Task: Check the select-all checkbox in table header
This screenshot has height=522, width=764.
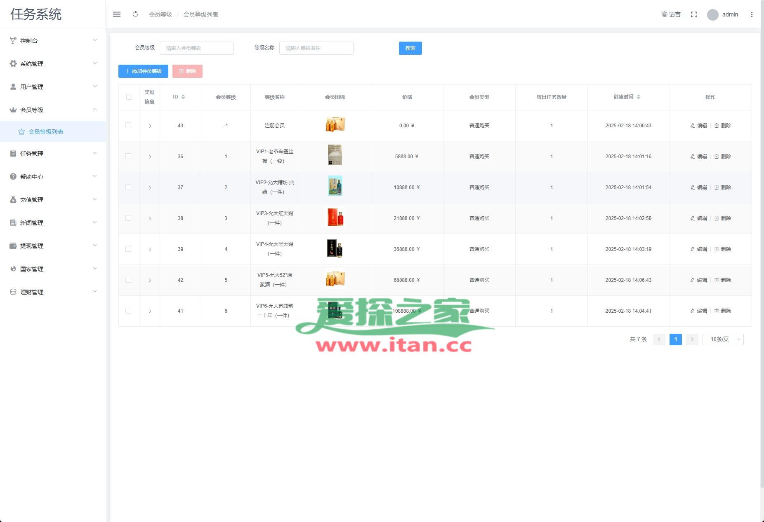Action: (129, 97)
